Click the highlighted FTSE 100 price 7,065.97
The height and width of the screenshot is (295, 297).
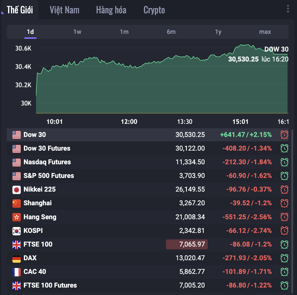pyautogui.click(x=187, y=244)
